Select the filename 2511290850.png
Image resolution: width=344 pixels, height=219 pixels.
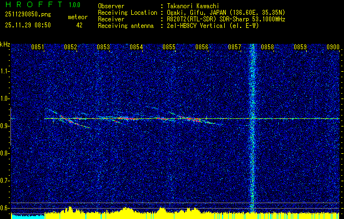point(28,15)
